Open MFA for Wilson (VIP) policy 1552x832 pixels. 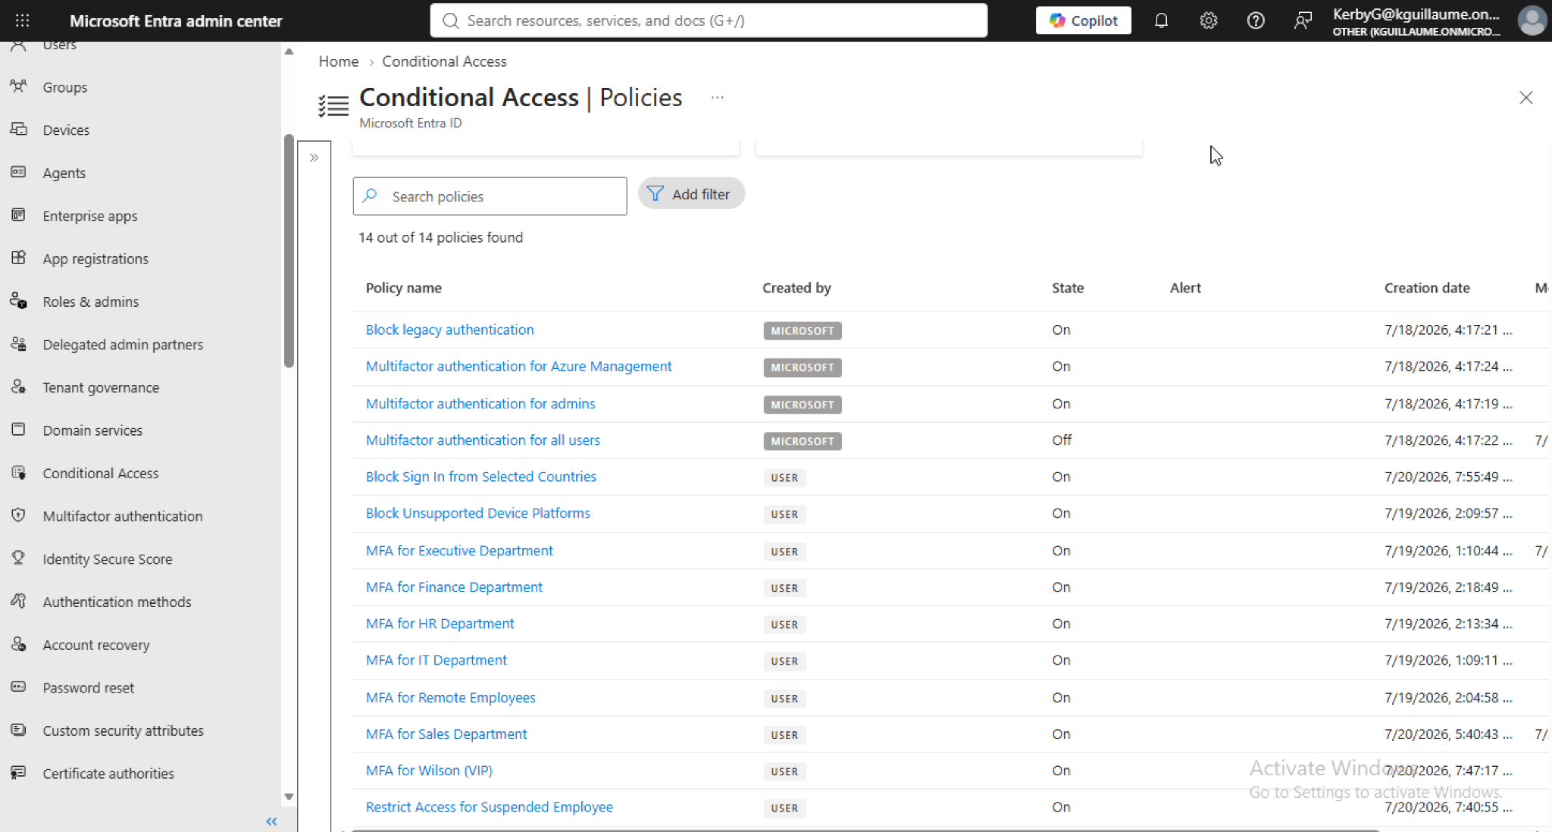pos(429,771)
